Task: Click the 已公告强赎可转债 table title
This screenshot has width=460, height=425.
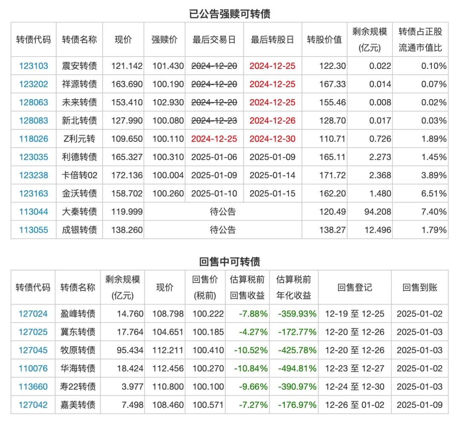Action: coord(230,14)
